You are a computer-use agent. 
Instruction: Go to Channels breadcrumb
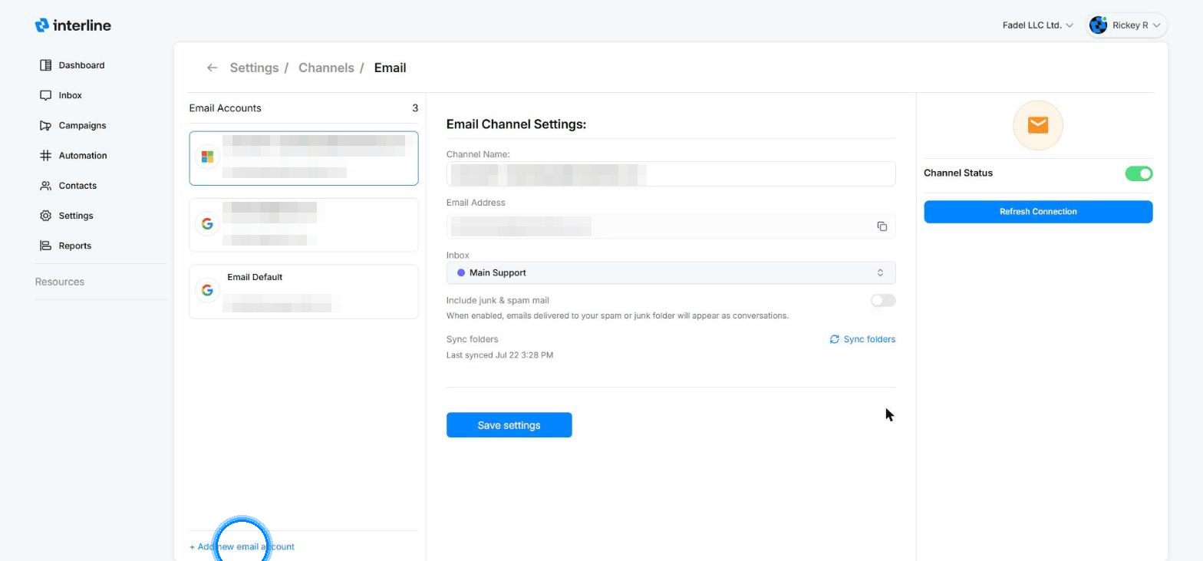(x=326, y=68)
